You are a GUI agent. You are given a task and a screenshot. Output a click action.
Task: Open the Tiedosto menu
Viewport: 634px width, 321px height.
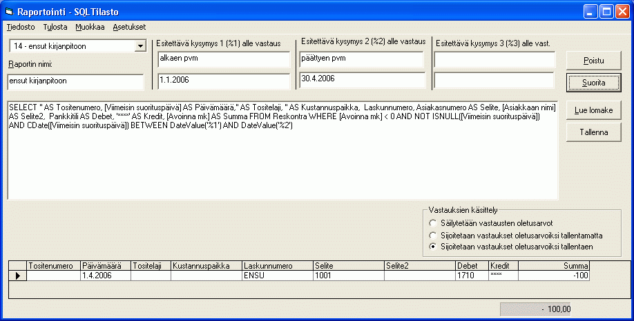click(x=21, y=28)
